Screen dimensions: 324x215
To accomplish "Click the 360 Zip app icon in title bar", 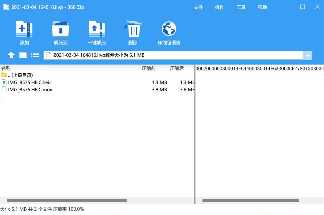I will (x=6, y=7).
